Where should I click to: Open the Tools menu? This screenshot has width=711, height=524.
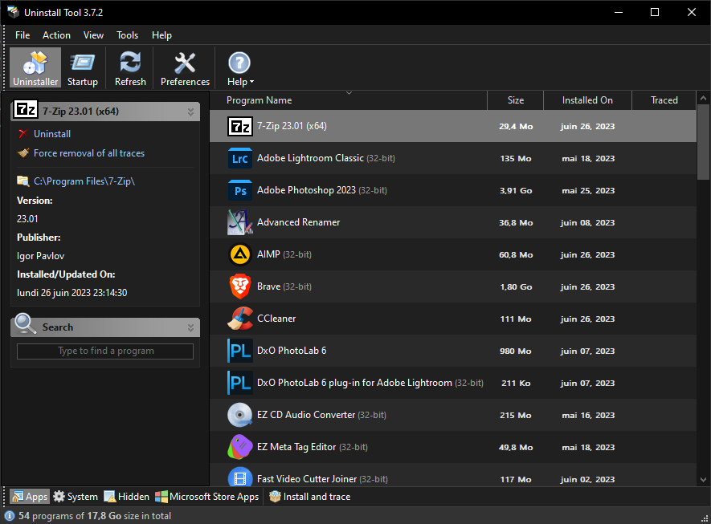127,35
